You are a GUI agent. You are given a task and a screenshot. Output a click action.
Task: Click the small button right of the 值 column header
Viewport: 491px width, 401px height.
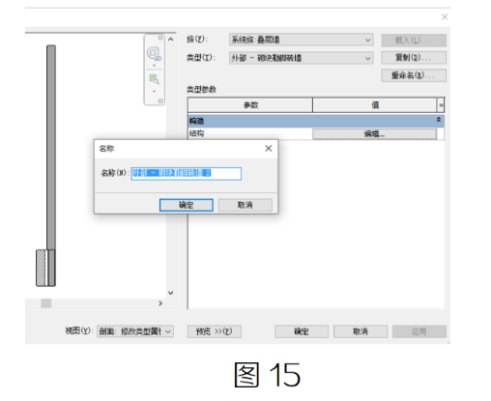tap(441, 105)
